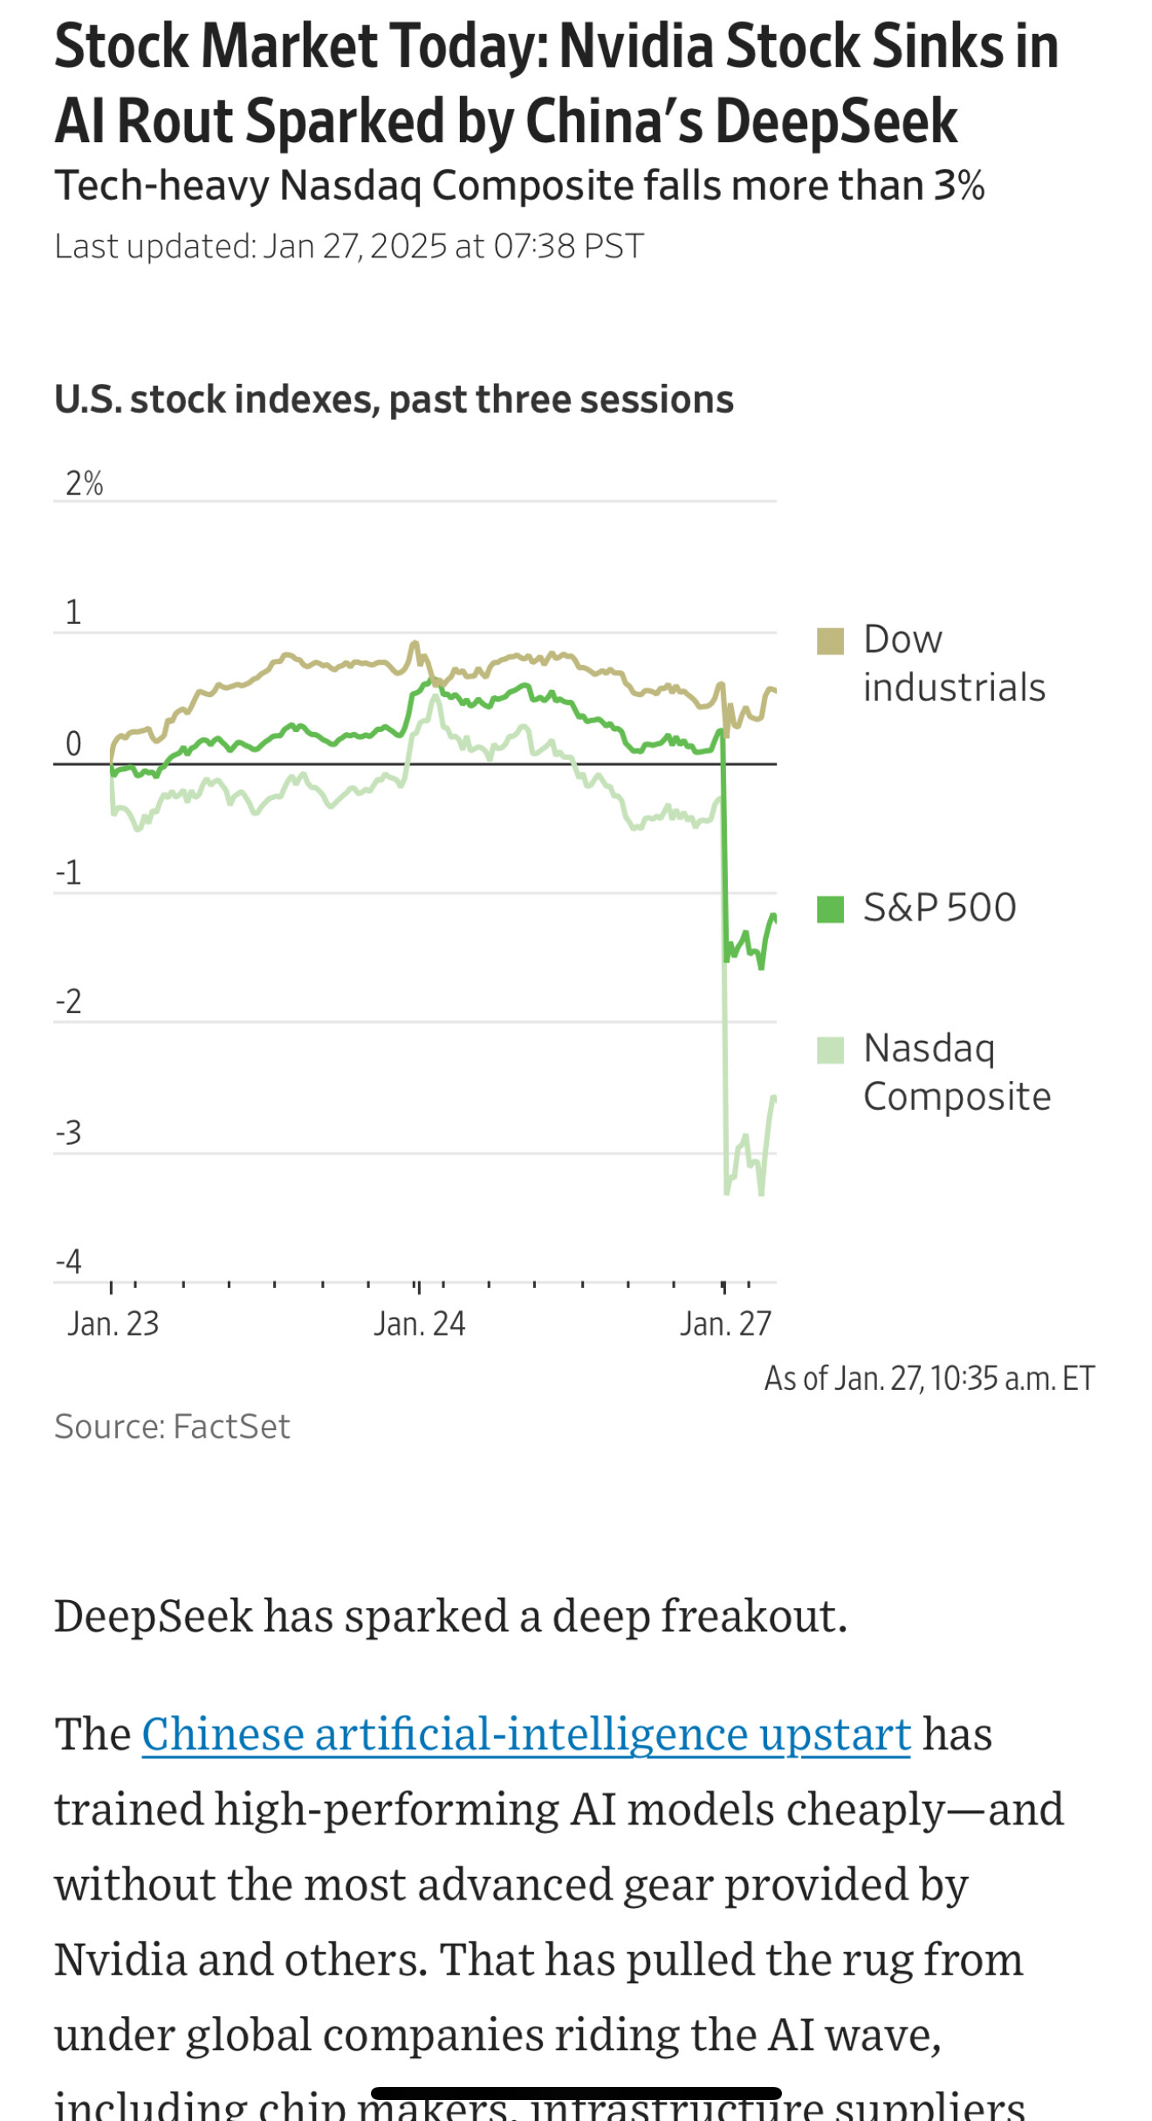Click the As of Jan. 27 timestamp note
The height and width of the screenshot is (2121, 1152).
(x=929, y=1379)
